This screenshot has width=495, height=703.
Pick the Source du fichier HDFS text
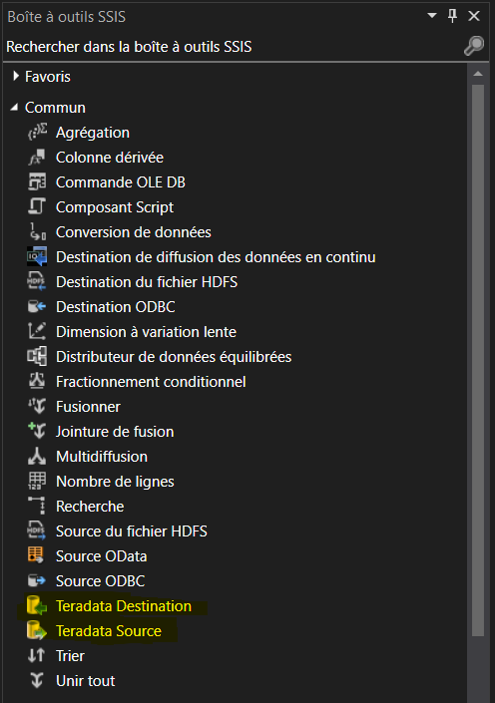[x=132, y=531]
